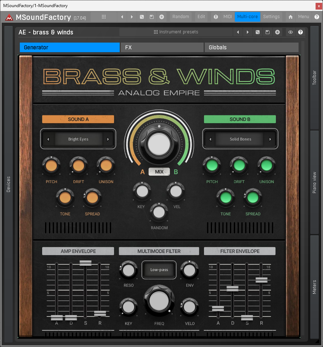Expand the Devices side panel
The width and height of the screenshot is (323, 347).
[8, 184]
